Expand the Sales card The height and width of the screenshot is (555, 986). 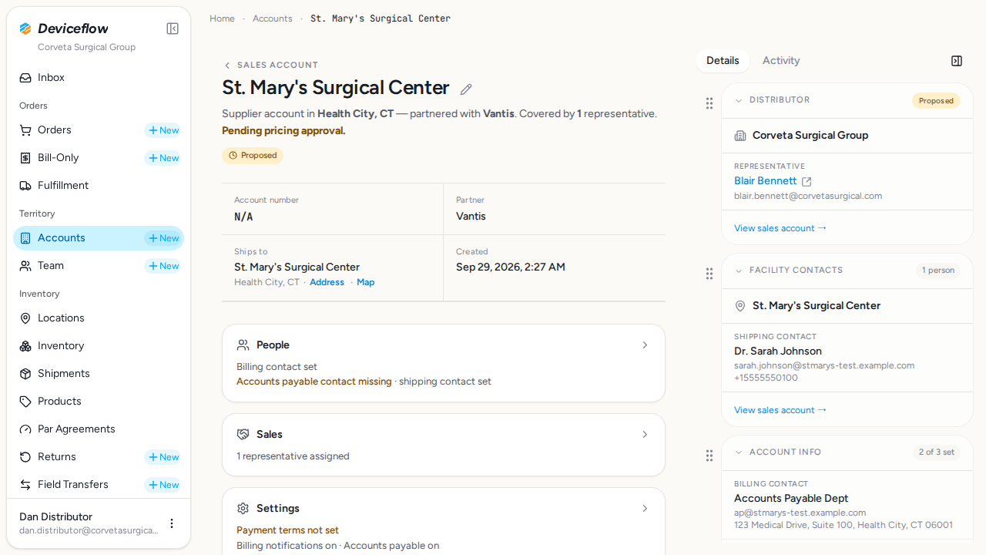444,445
